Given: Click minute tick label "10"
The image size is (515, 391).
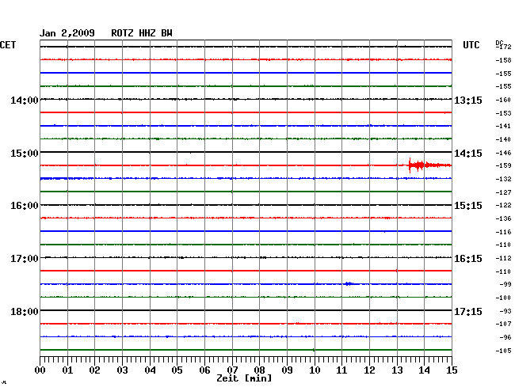Looking at the screenshot, I should (315, 370).
